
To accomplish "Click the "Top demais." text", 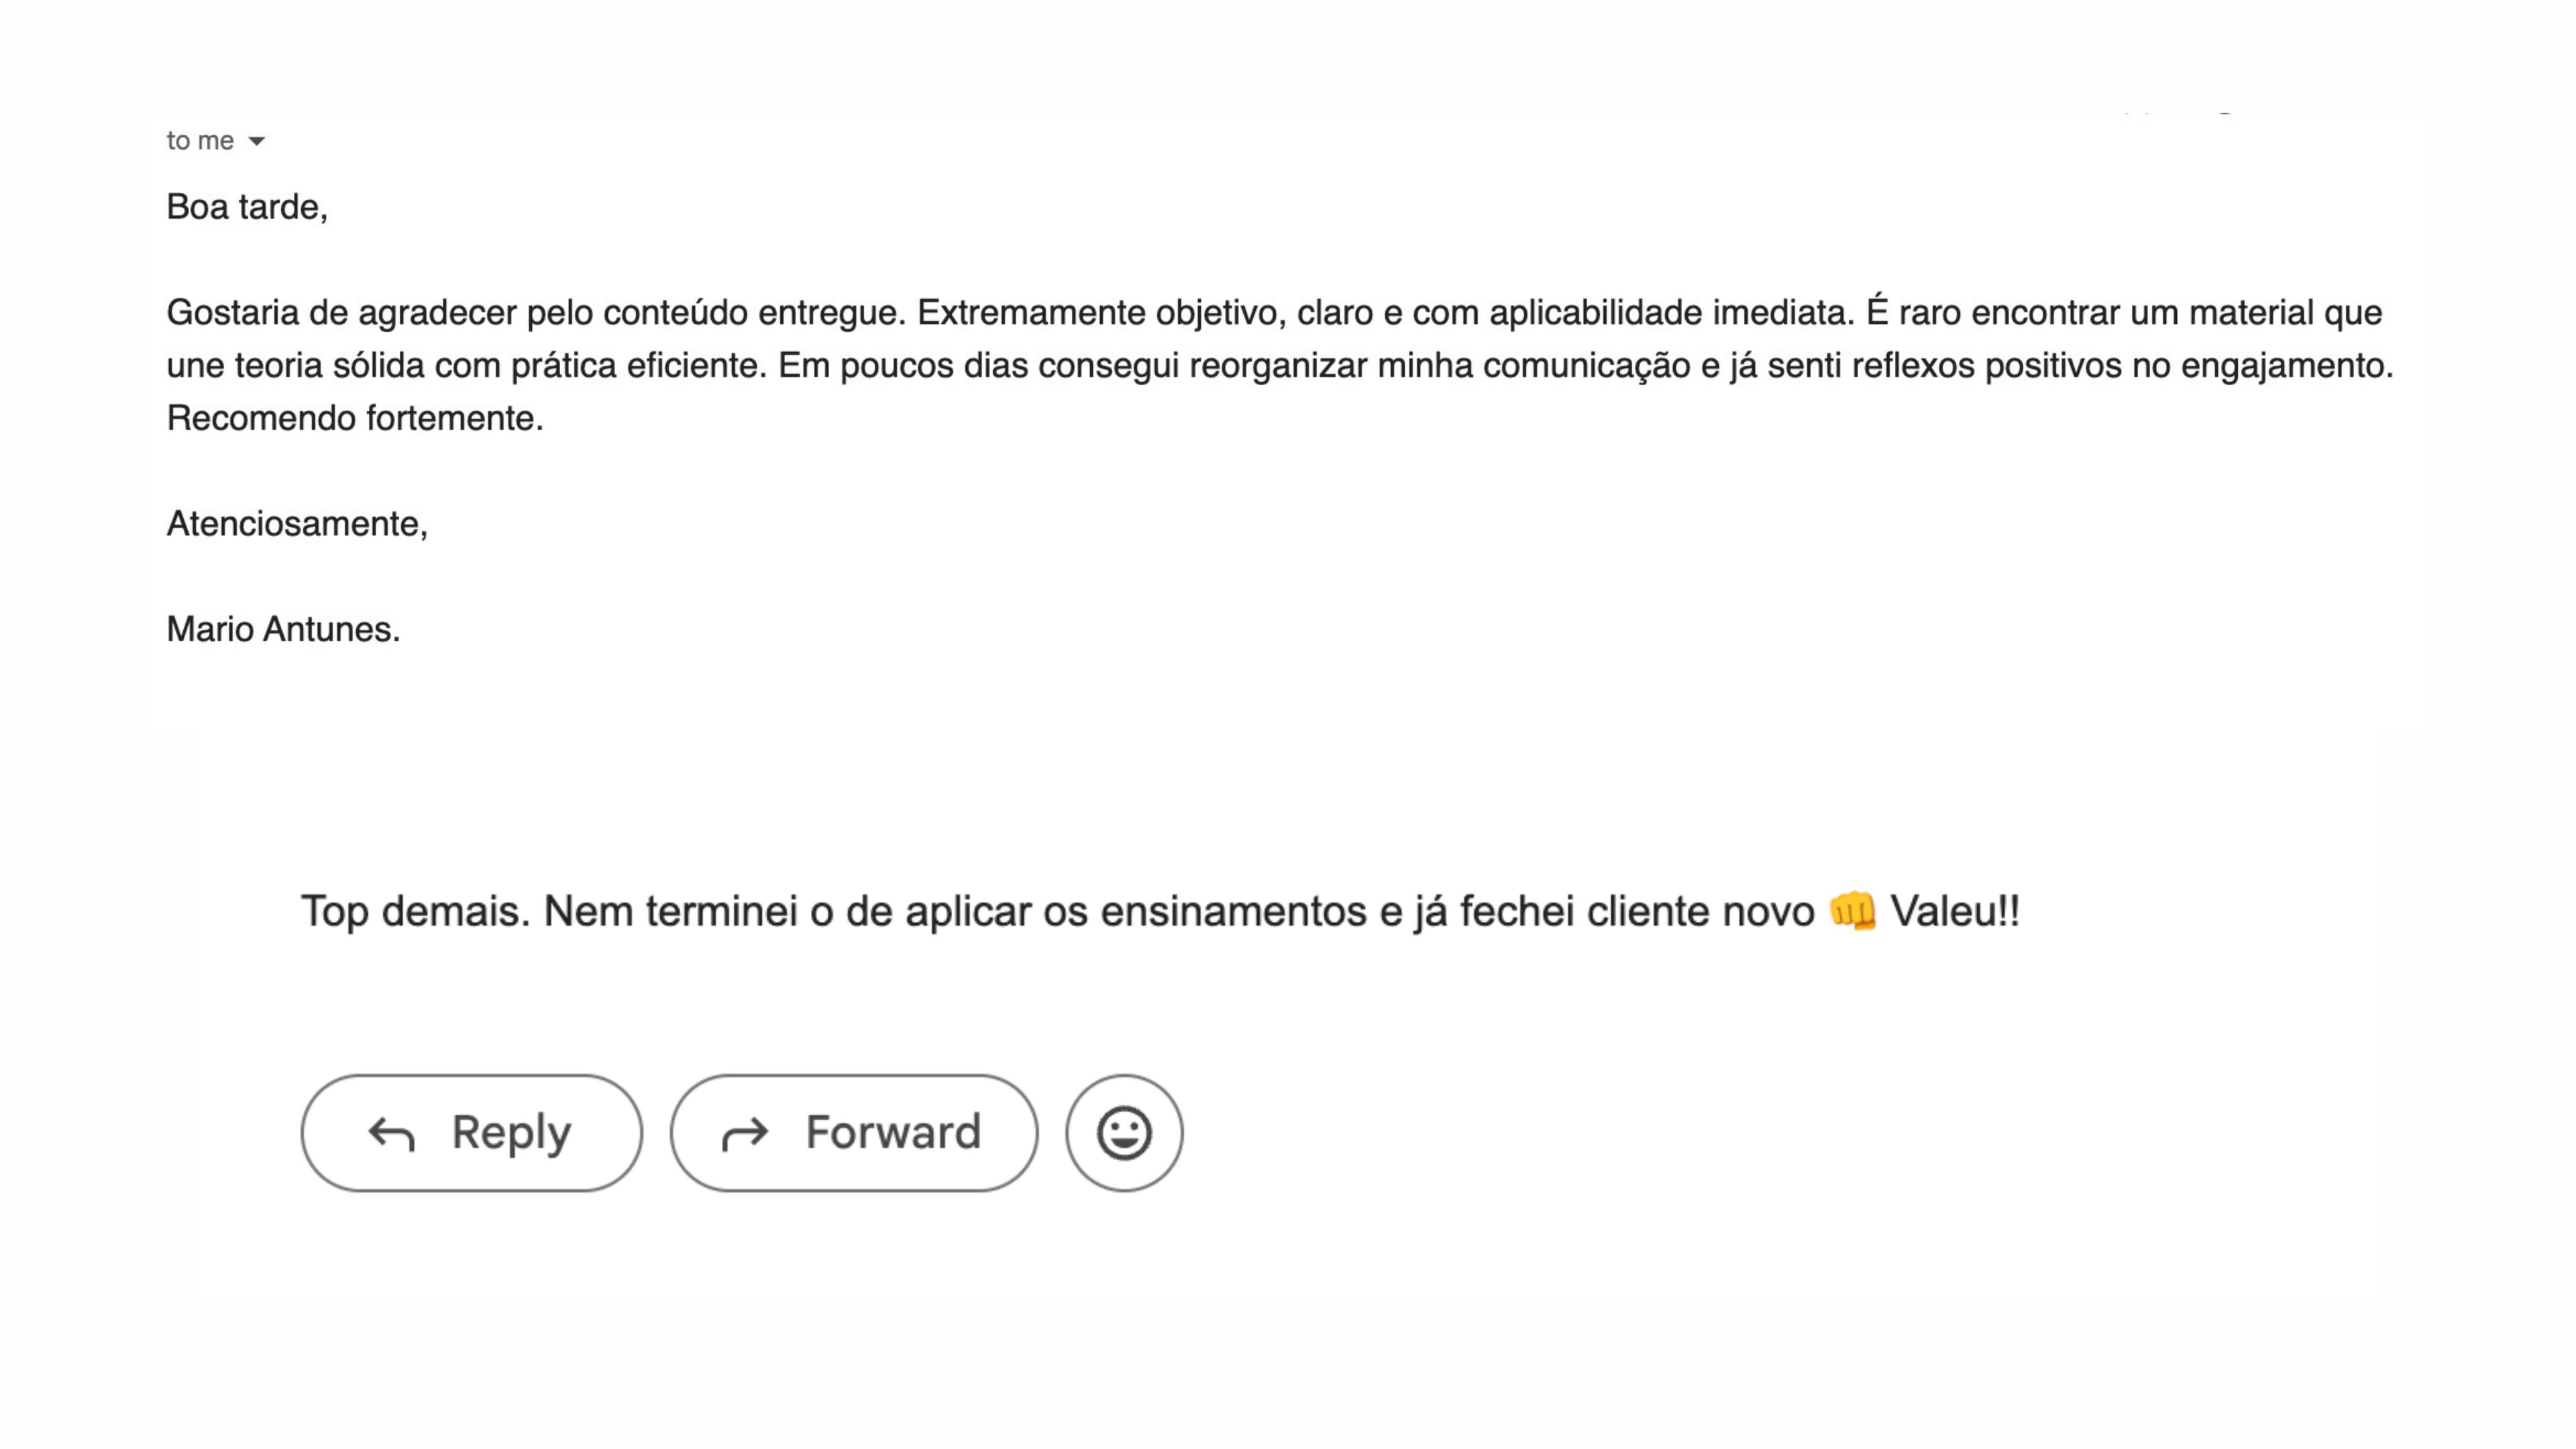I will (x=415, y=911).
